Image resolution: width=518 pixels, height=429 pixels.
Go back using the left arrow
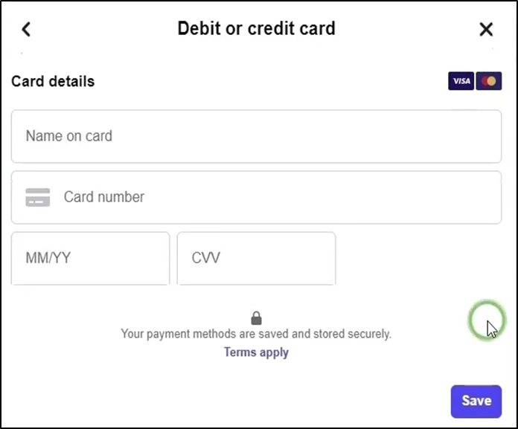coord(26,29)
